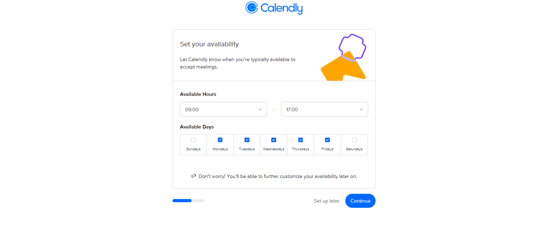
Task: Click the start time dropdown chevron
Action: click(260, 110)
